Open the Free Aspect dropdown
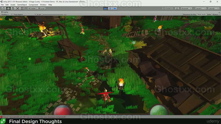Image resolution: width=221 pixels, height=124 pixels. click(x=25, y=15)
